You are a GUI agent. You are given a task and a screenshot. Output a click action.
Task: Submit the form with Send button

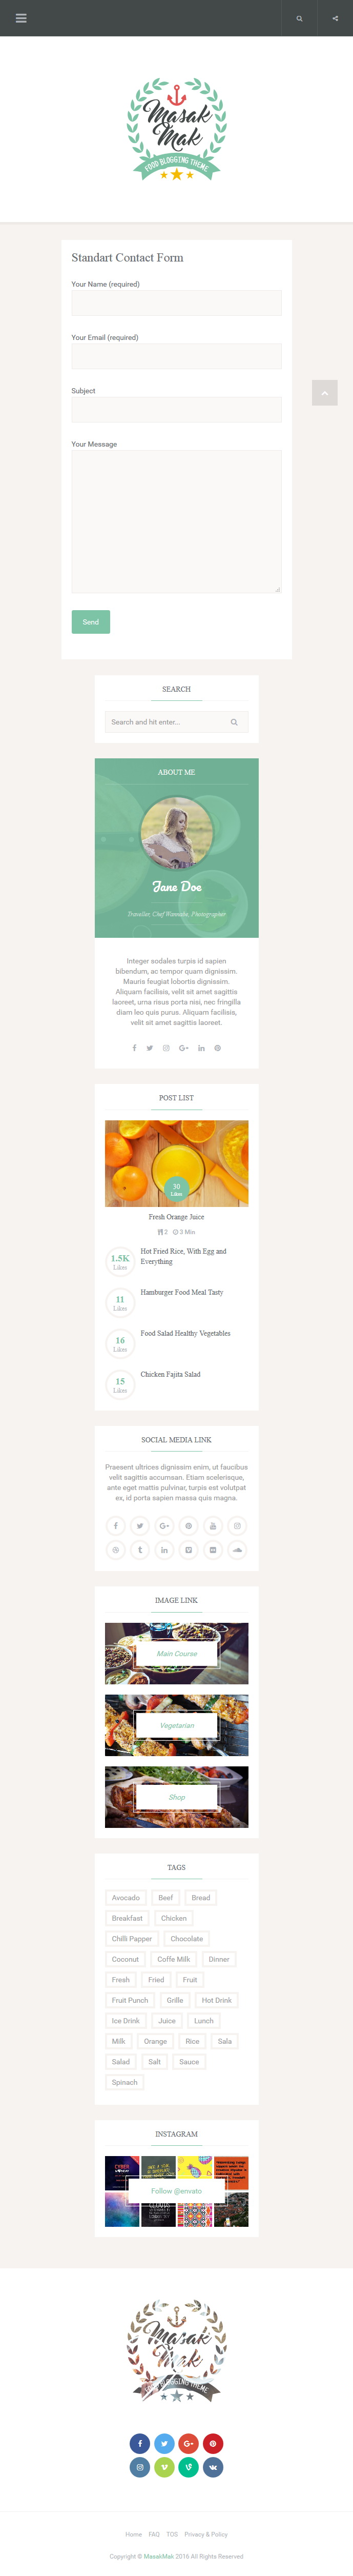pyautogui.click(x=91, y=622)
